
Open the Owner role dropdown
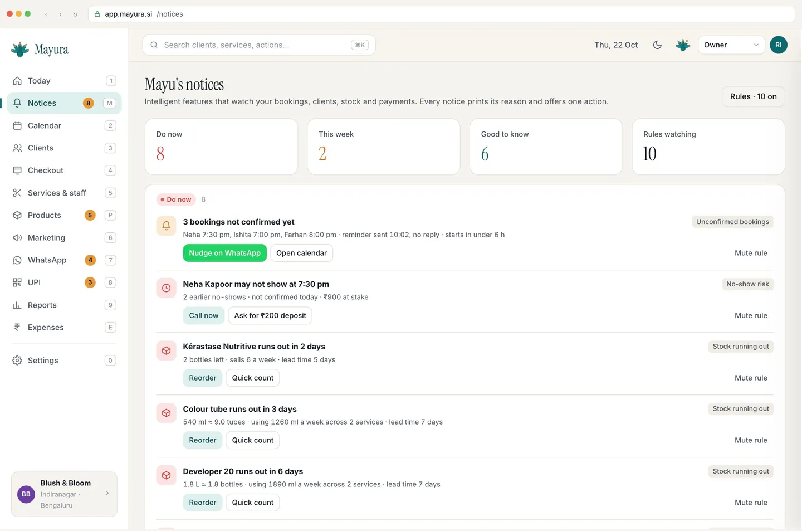click(x=731, y=45)
